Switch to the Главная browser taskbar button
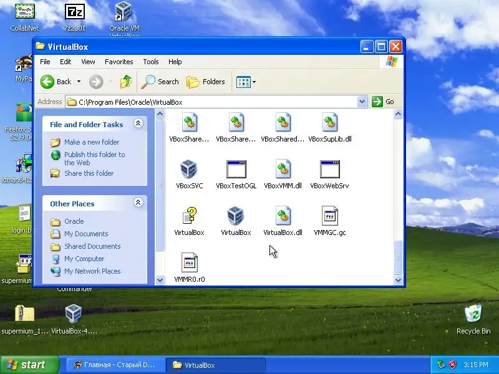This screenshot has height=374, width=499. click(115, 365)
